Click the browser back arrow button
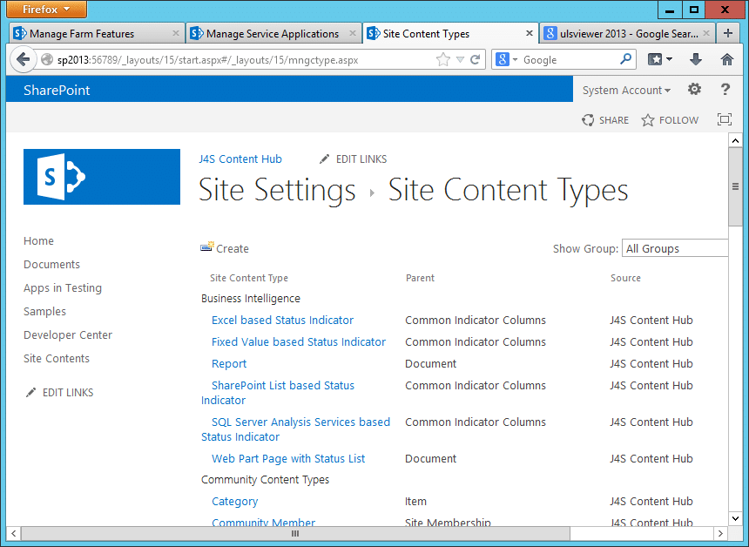The height and width of the screenshot is (547, 749). [x=23, y=60]
